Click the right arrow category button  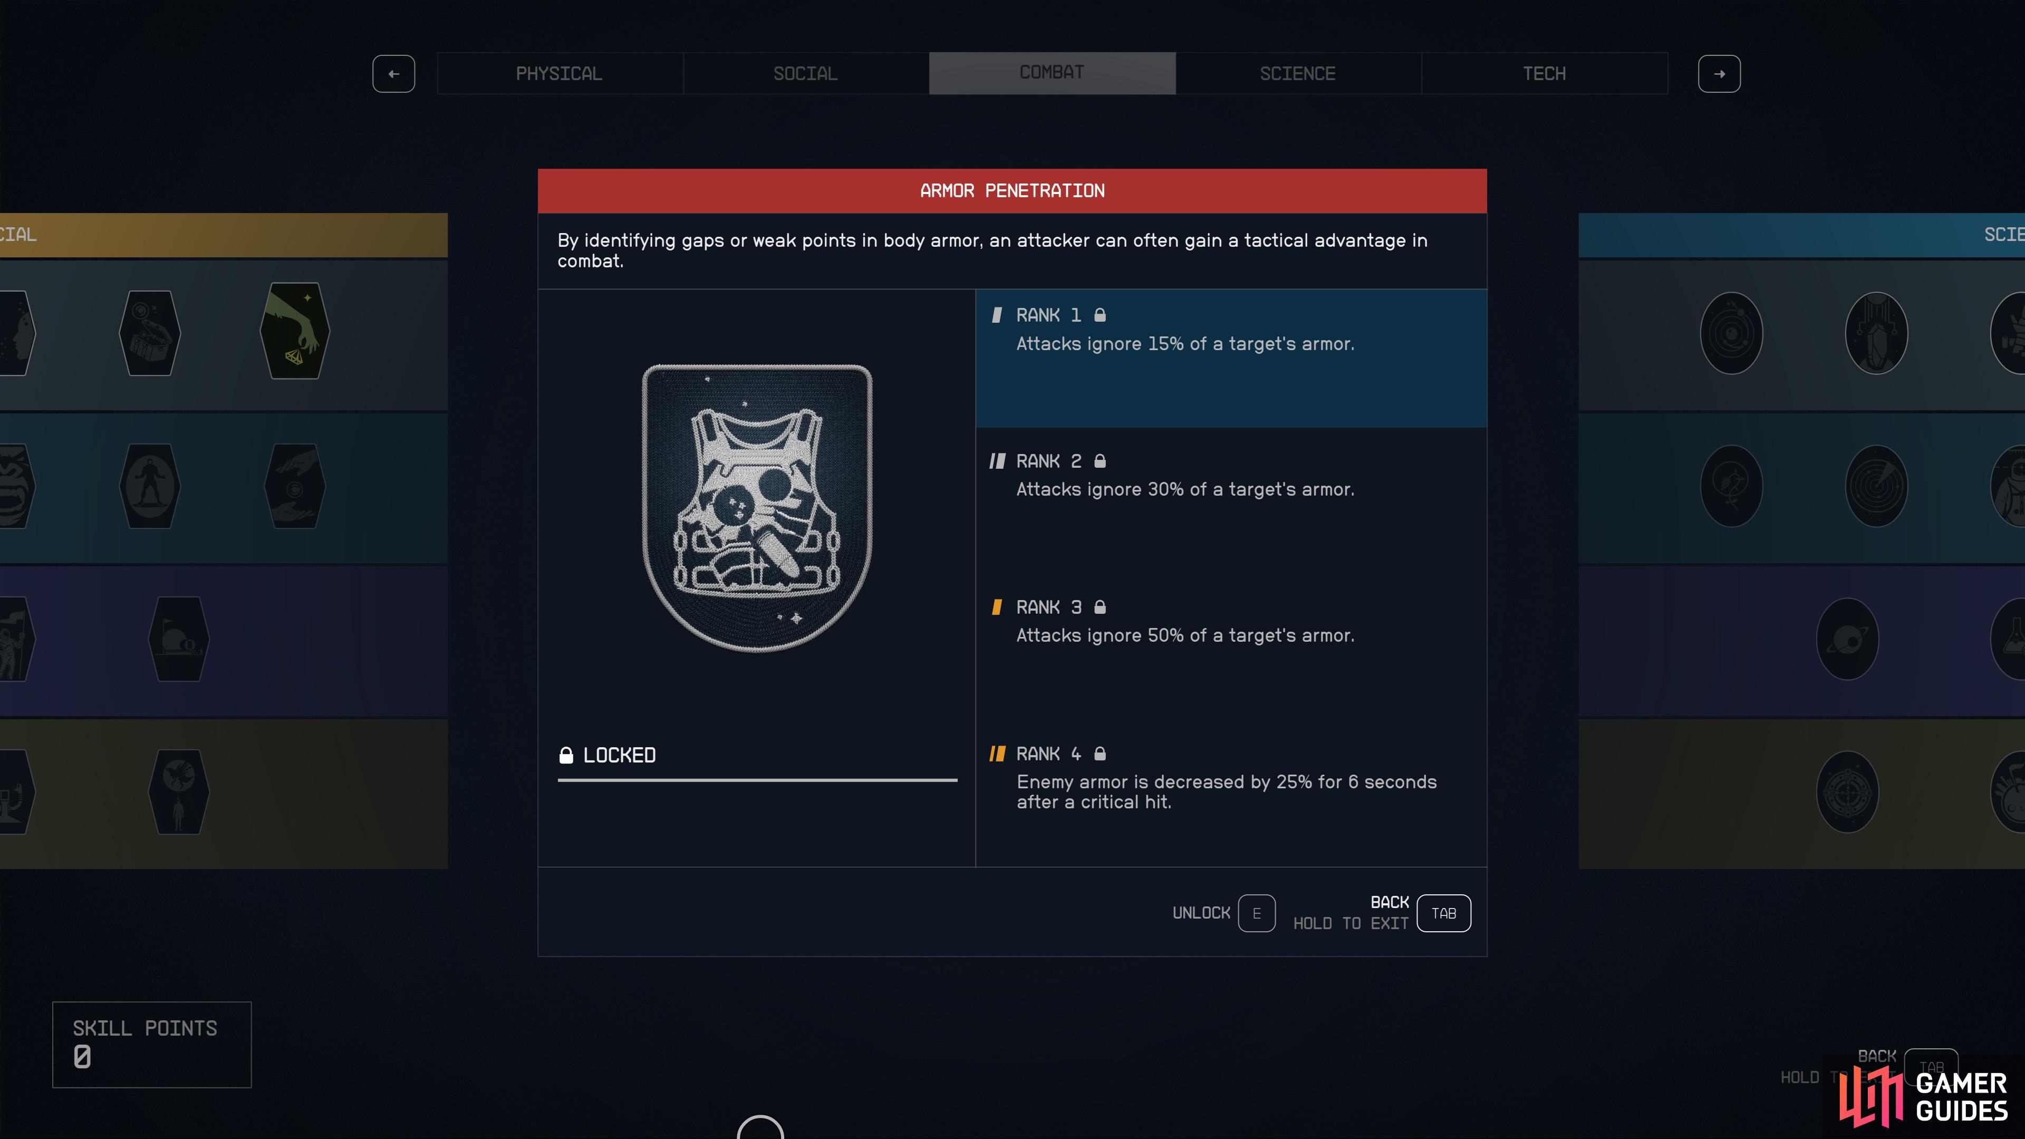tap(1719, 74)
